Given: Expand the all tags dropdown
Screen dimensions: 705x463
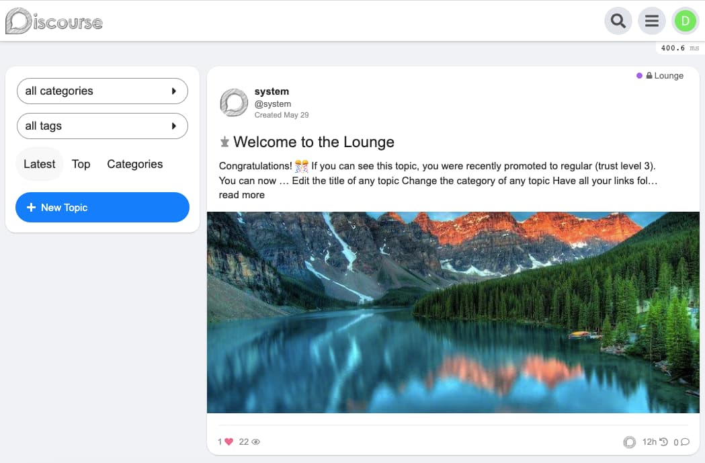Looking at the screenshot, I should coord(102,126).
